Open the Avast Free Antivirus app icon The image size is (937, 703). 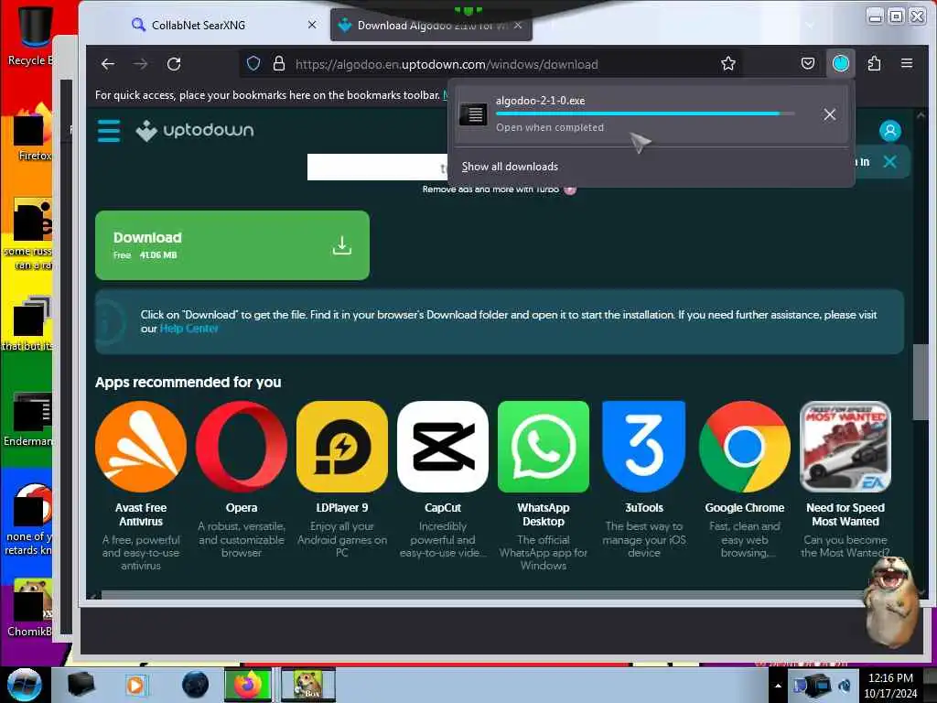click(140, 447)
